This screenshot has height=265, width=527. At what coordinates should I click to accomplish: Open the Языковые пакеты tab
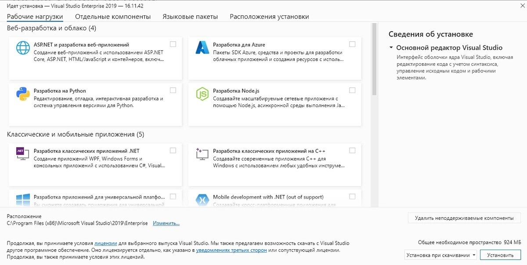[190, 17]
